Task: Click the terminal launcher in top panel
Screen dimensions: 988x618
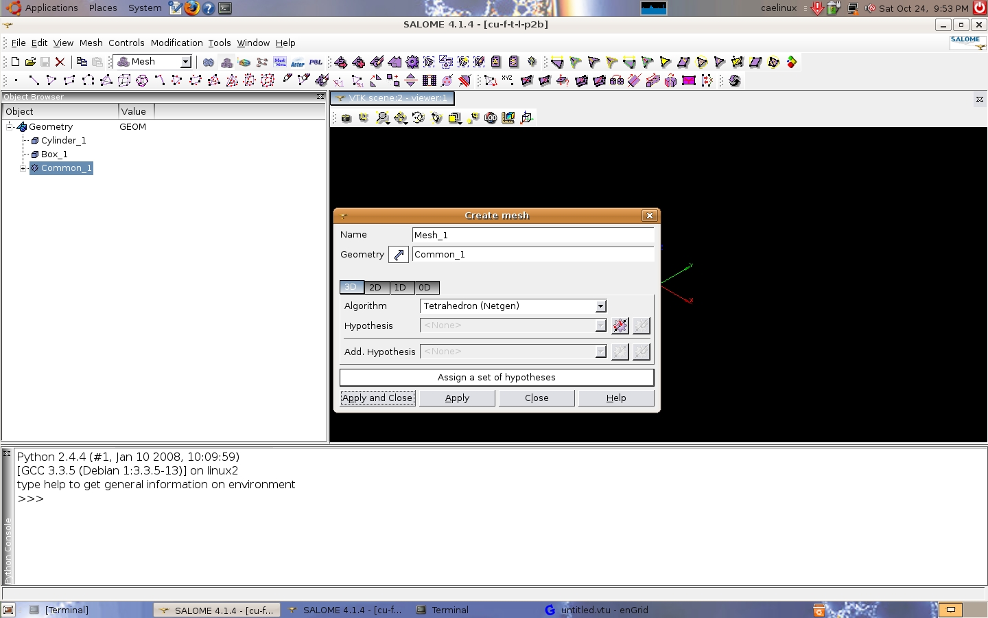Action: [x=225, y=8]
